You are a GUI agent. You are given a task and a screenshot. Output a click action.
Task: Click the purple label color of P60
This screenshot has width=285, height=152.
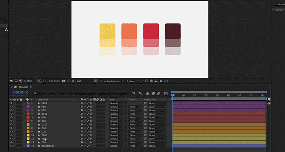coord(28,107)
